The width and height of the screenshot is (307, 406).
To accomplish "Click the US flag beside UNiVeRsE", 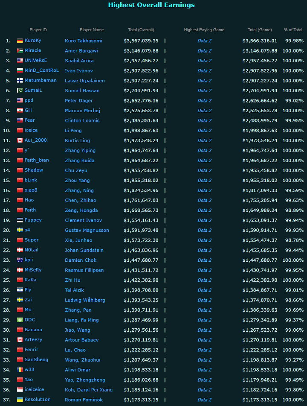I will point(20,61).
